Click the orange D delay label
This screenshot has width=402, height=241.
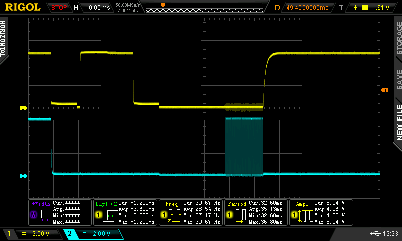click(277, 8)
